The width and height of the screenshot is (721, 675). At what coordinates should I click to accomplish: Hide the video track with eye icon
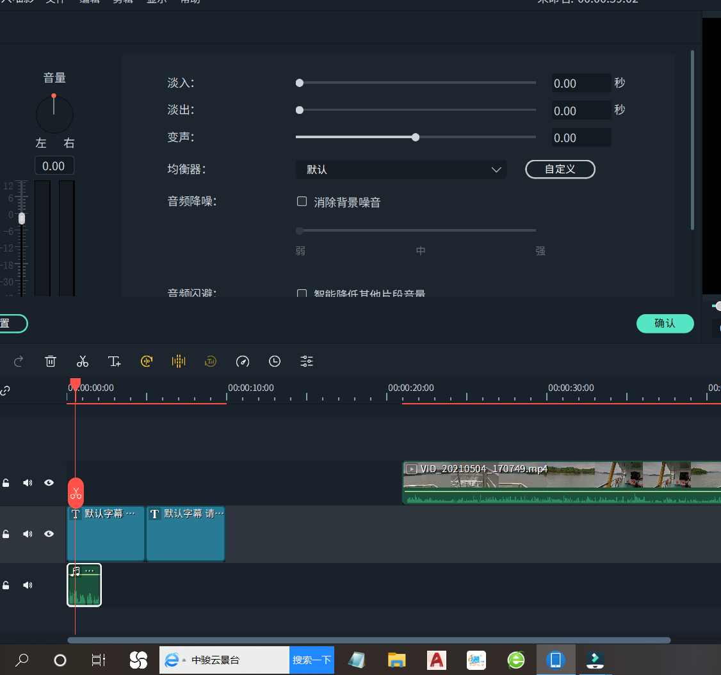tap(49, 483)
